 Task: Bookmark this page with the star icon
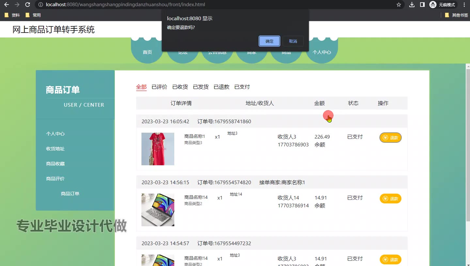click(399, 5)
